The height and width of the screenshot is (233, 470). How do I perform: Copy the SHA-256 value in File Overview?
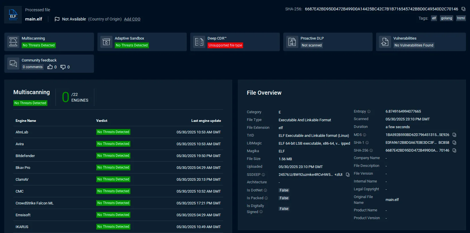point(454,150)
